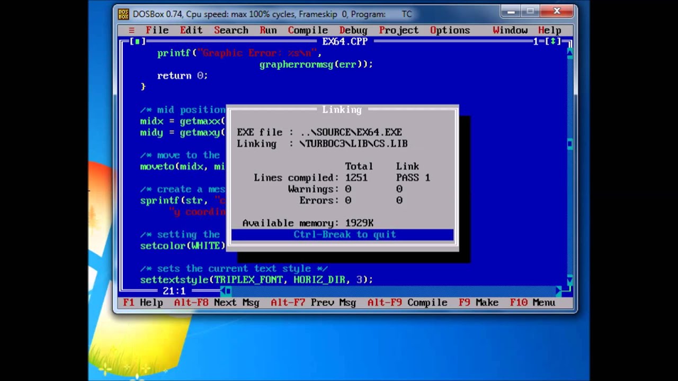678x381 pixels.
Task: Click the vertical scrollbar thumb marker
Action: [570, 143]
